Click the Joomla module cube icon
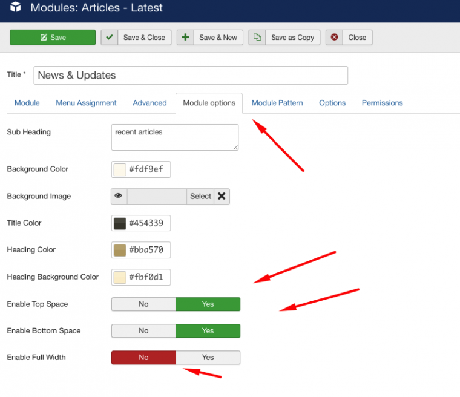This screenshot has height=397, width=460. click(x=16, y=8)
